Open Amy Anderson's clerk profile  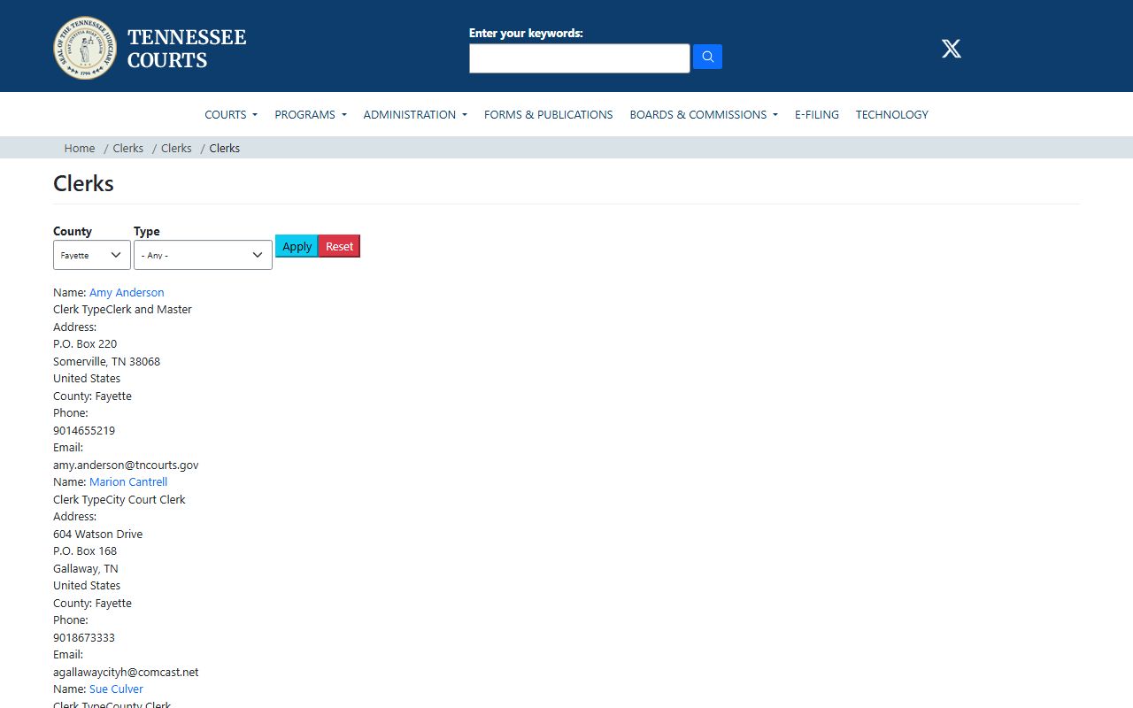(x=127, y=292)
